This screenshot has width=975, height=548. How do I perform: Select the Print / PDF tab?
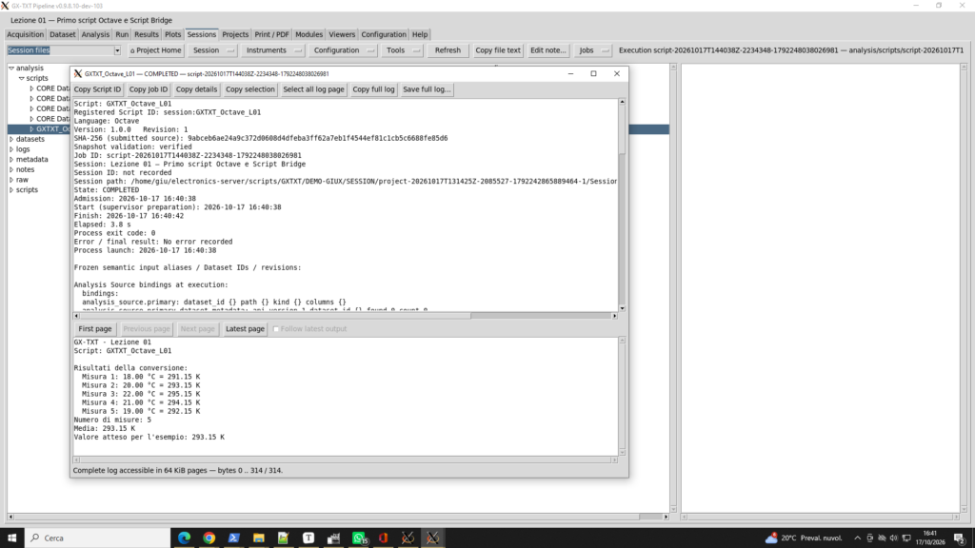click(271, 35)
